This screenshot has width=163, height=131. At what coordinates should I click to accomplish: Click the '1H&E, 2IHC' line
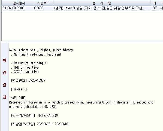click(x=17, y=98)
